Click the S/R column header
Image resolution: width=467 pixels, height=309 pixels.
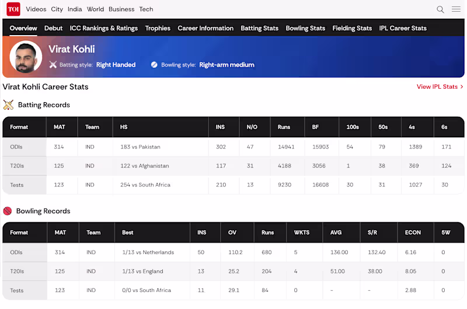372,232
